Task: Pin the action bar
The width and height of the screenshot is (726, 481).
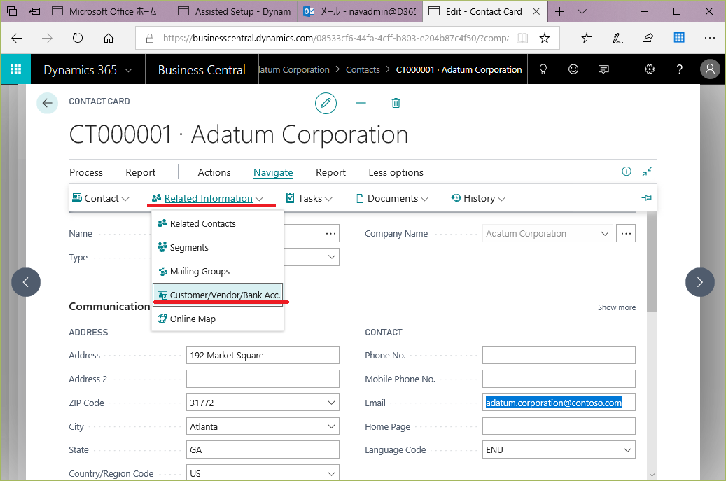Action: [647, 198]
